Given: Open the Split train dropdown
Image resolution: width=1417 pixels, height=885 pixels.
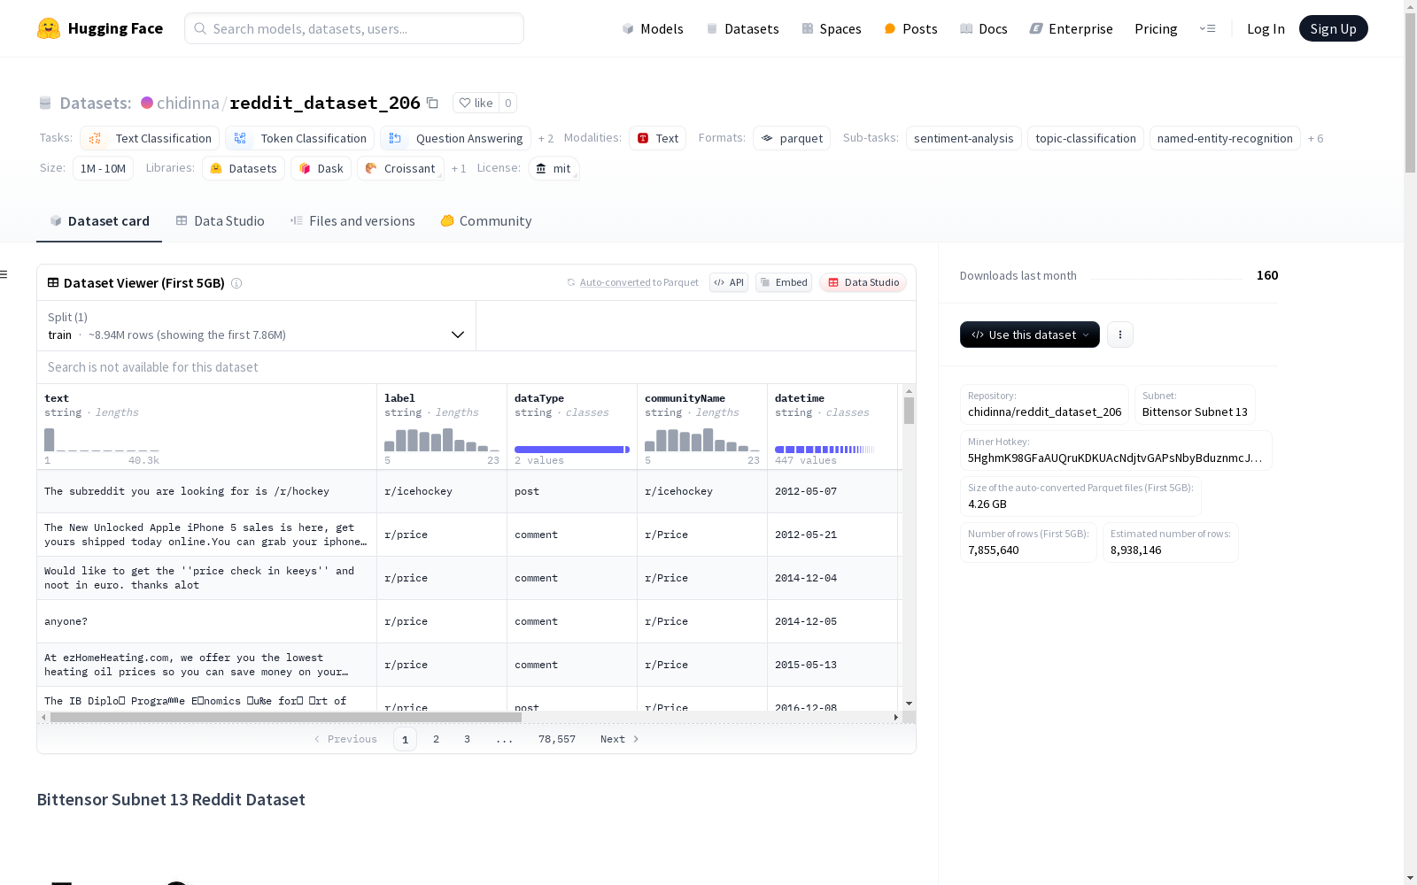Looking at the screenshot, I should 256,326.
